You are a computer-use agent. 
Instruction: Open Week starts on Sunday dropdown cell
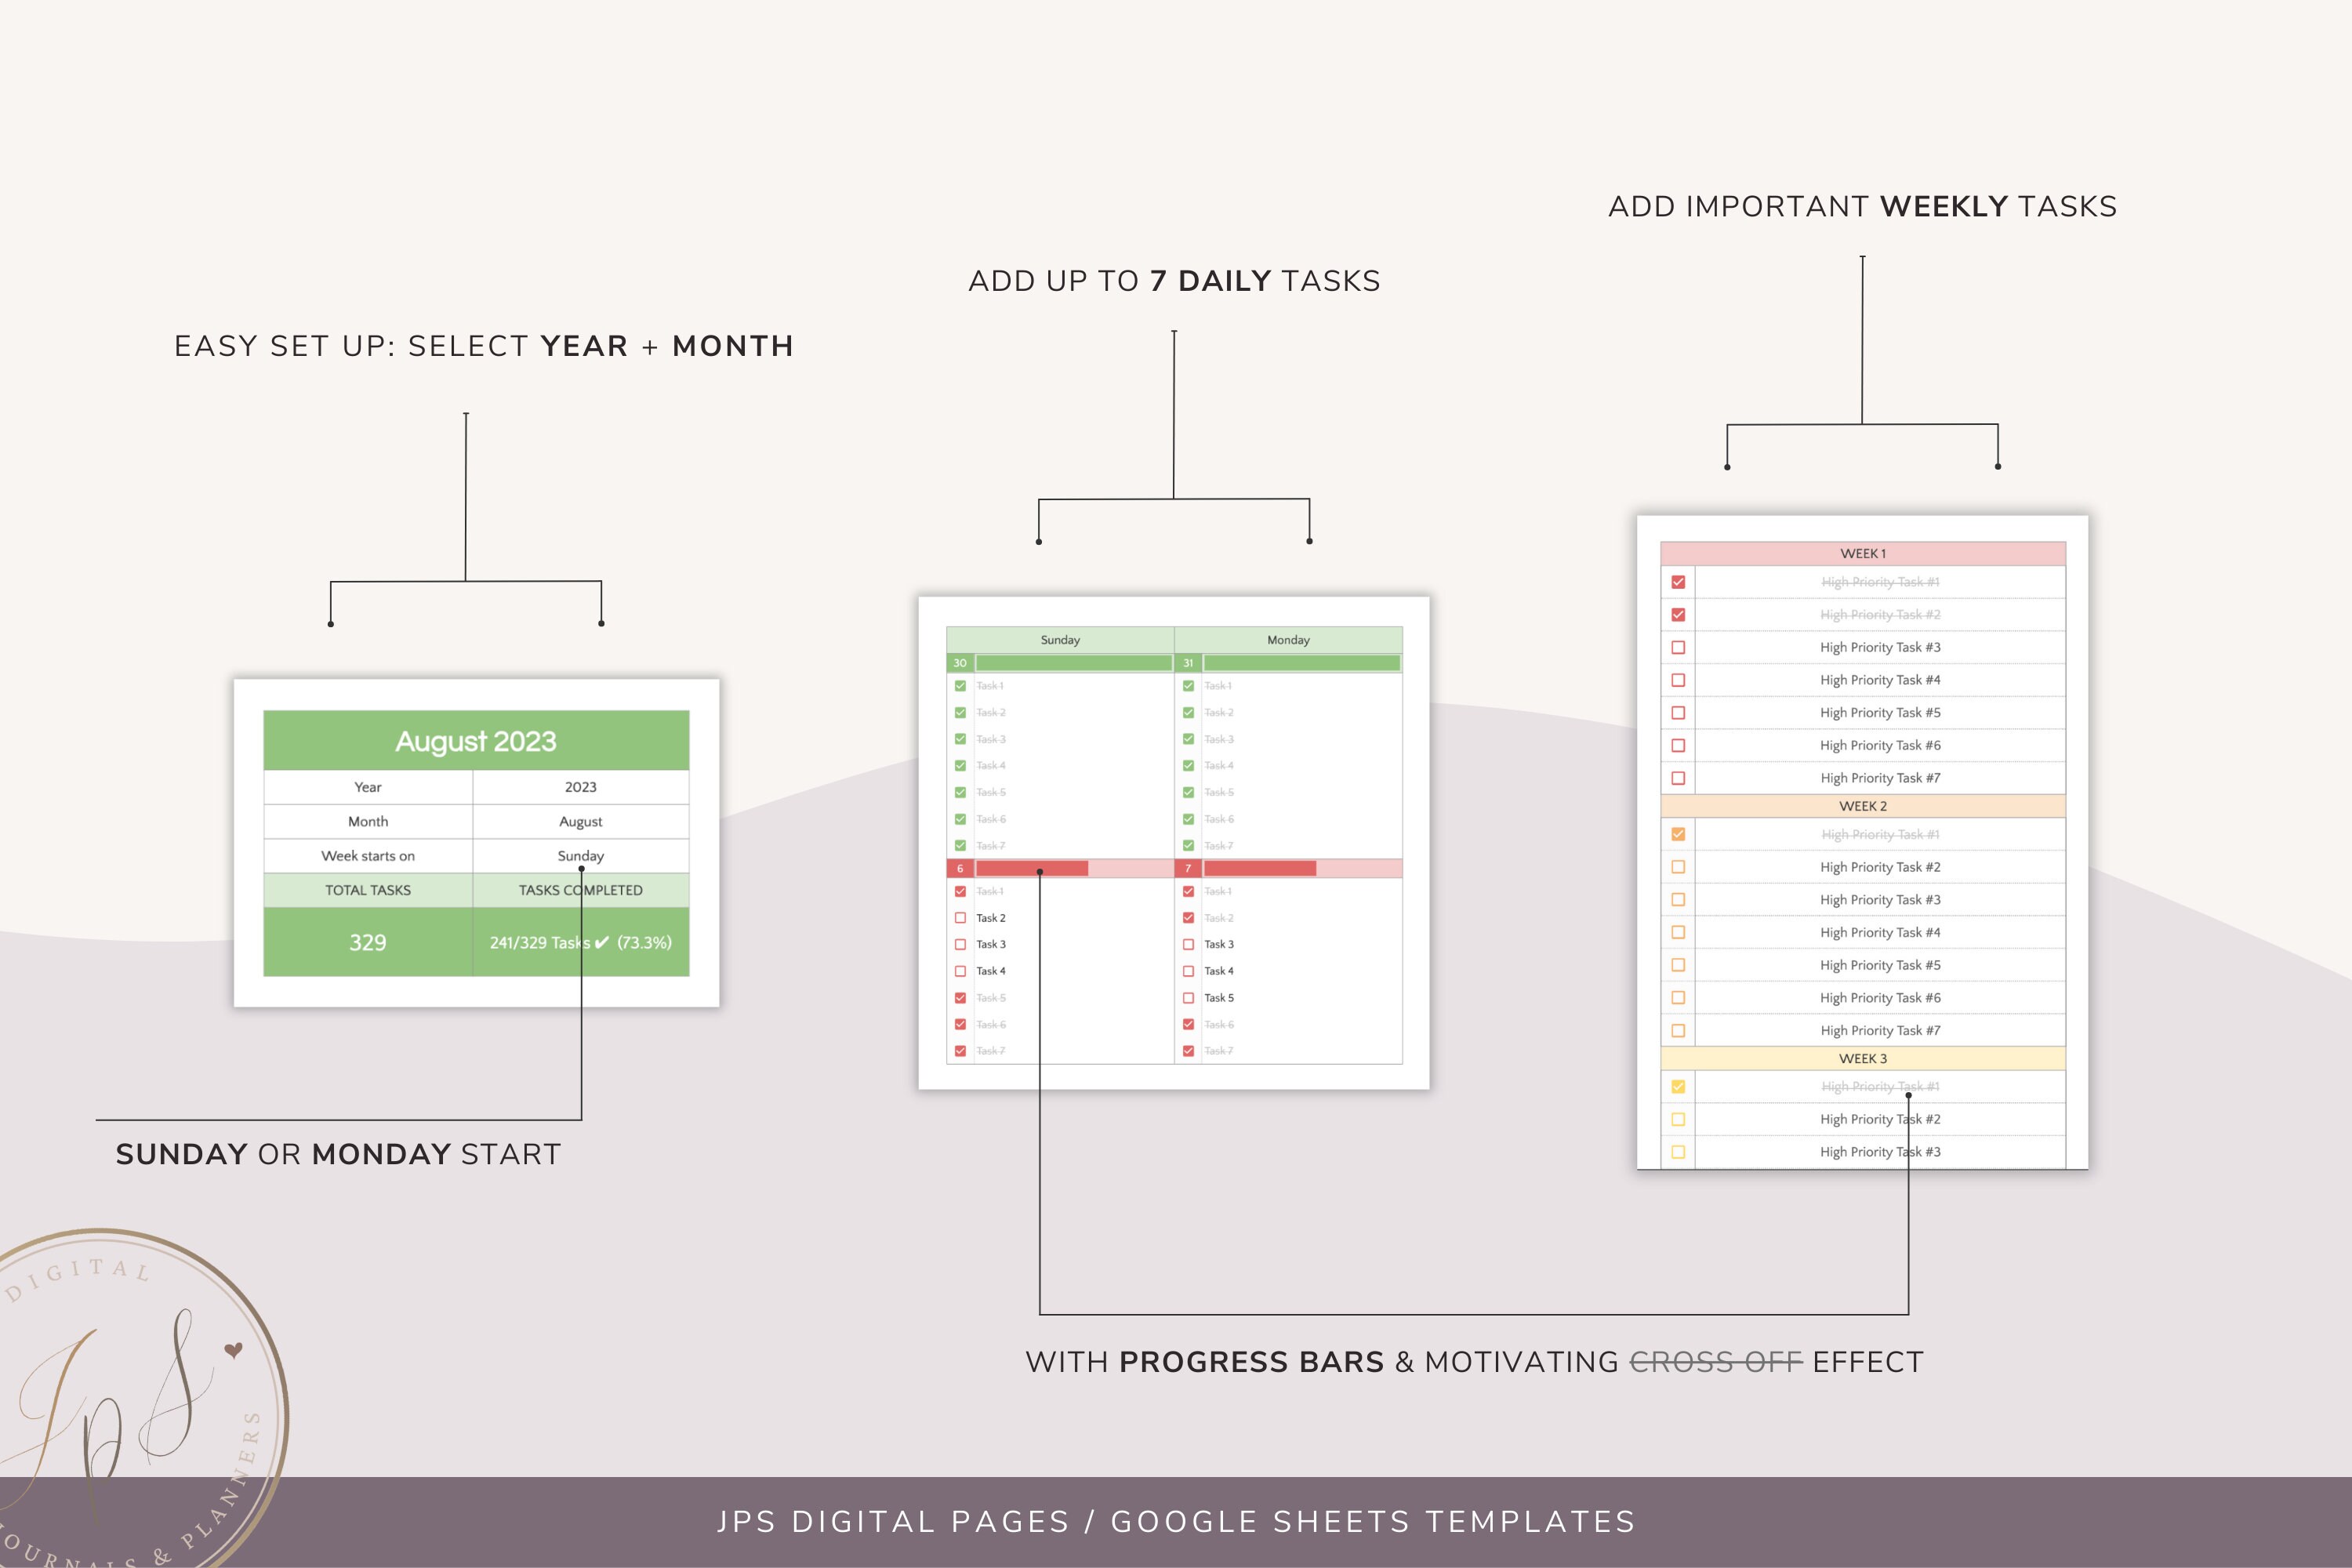pyautogui.click(x=581, y=856)
